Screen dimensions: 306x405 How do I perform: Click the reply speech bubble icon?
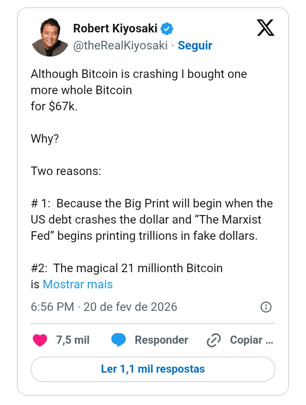click(119, 340)
